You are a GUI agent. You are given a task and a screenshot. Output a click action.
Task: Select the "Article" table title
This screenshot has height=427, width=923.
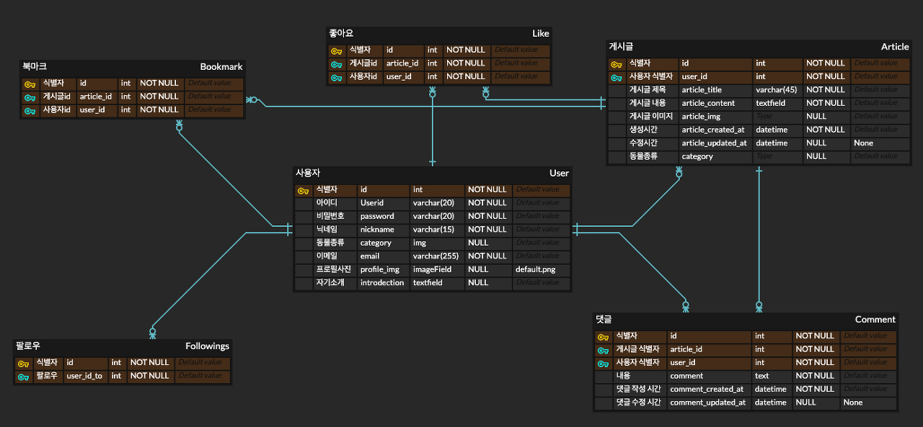click(895, 46)
